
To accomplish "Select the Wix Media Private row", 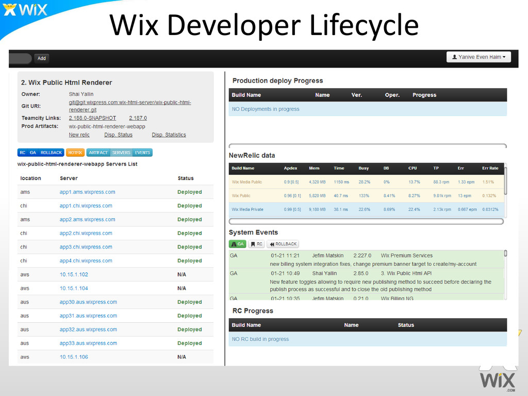I will (x=367, y=209).
